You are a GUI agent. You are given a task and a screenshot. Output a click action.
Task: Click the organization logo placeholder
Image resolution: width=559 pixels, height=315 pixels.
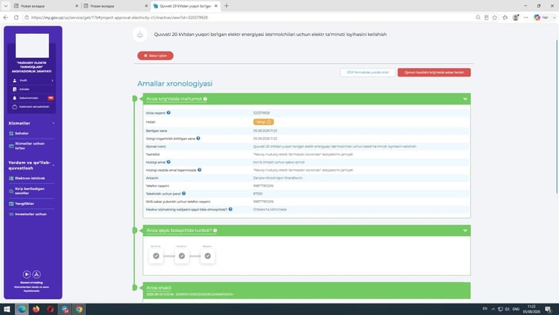pos(33,46)
